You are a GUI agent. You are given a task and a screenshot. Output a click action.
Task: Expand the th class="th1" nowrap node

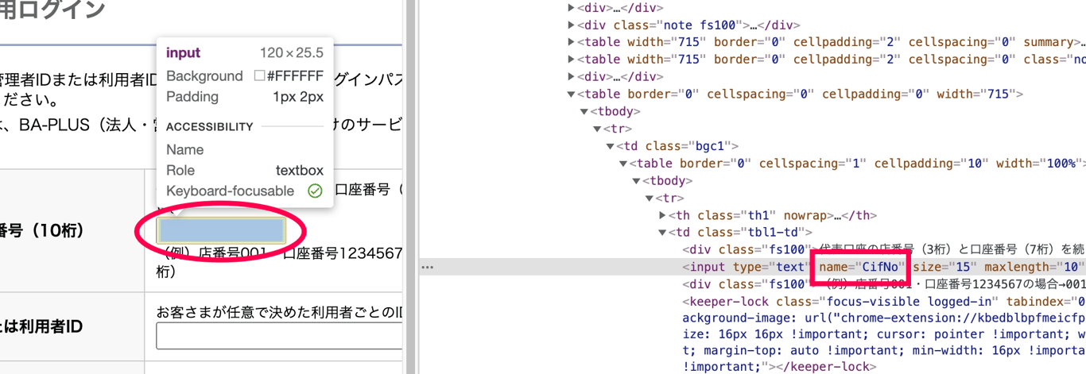click(663, 215)
